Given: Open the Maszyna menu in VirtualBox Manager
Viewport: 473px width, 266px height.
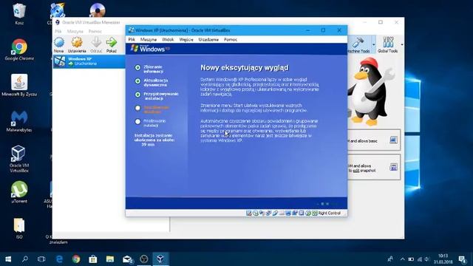Looking at the screenshot, I should pyautogui.click(x=75, y=31).
